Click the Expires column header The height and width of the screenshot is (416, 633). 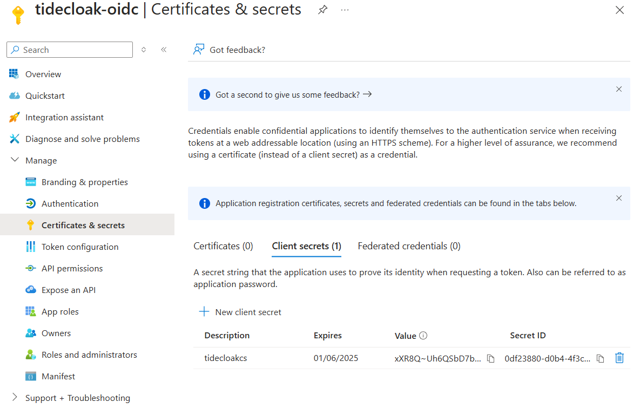(328, 336)
